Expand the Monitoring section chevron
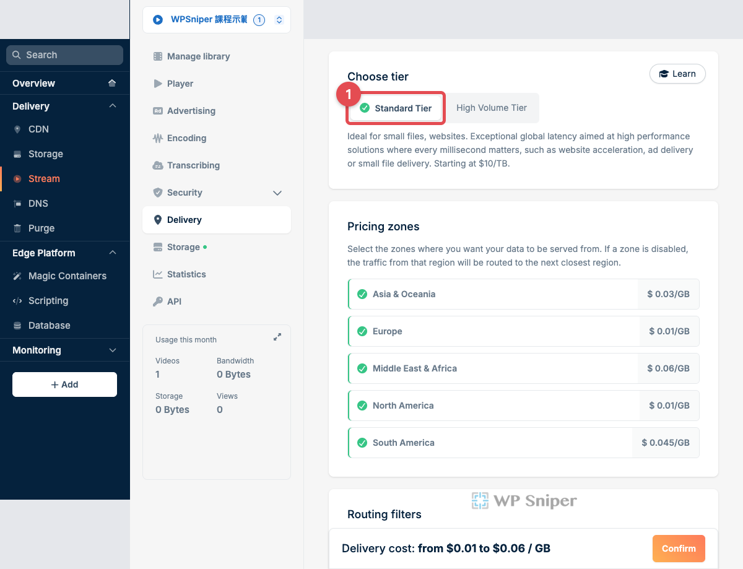The width and height of the screenshot is (743, 569). click(x=113, y=350)
